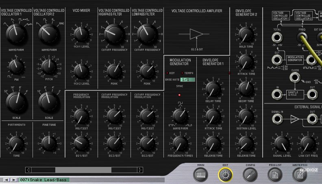Click the external signal OUT jack

[312, 119]
